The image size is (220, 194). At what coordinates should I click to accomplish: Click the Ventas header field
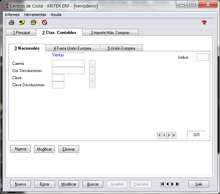68,55
